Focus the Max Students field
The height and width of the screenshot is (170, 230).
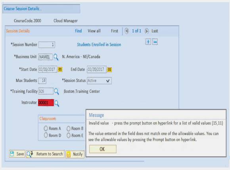click(42, 81)
